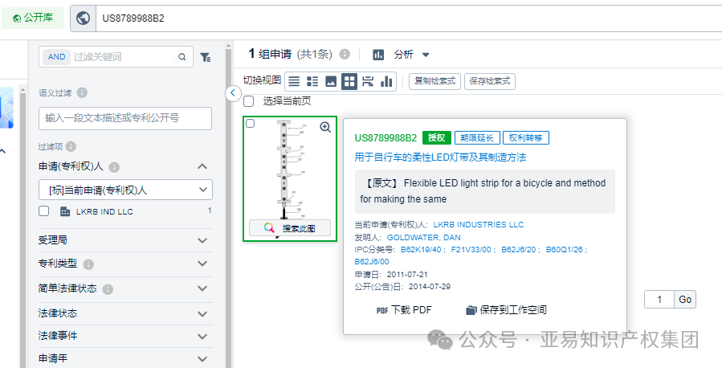The image size is (722, 368).
Task: Click info icon next to 语义过滤
Action: [82, 93]
